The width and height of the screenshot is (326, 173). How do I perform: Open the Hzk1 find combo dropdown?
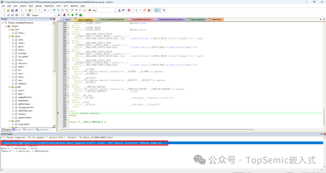[x=115, y=10]
